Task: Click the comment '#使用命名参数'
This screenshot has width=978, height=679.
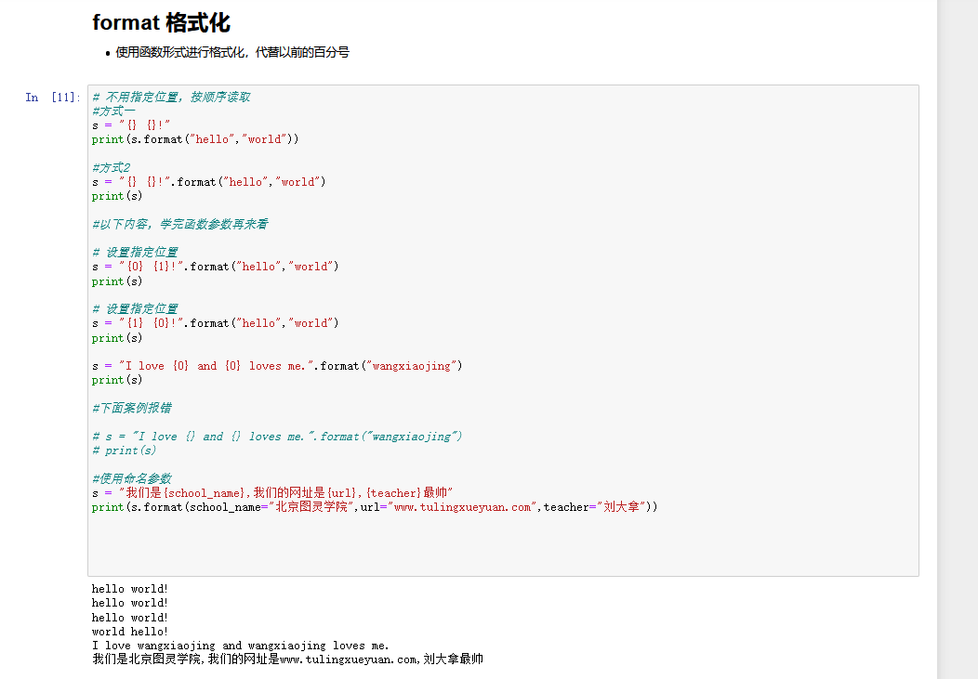Action: click(x=132, y=478)
